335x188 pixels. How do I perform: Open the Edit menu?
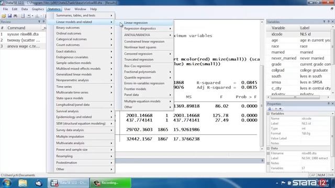[15, 9]
